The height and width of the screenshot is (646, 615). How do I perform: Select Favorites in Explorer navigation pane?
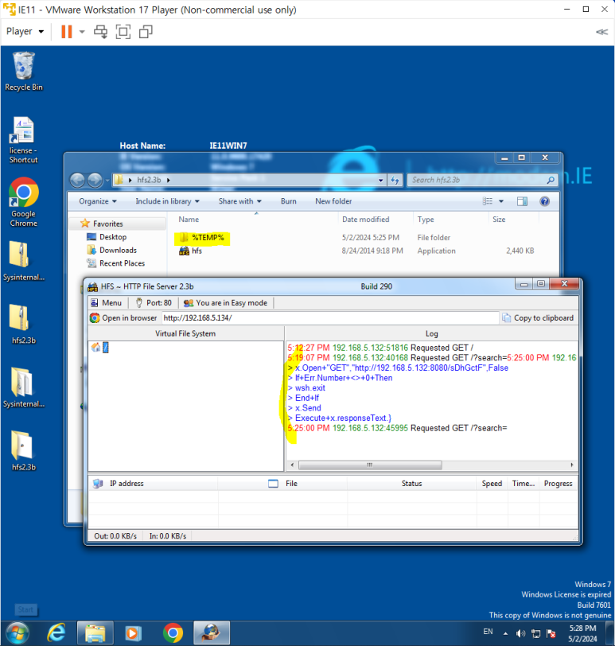[x=108, y=224]
